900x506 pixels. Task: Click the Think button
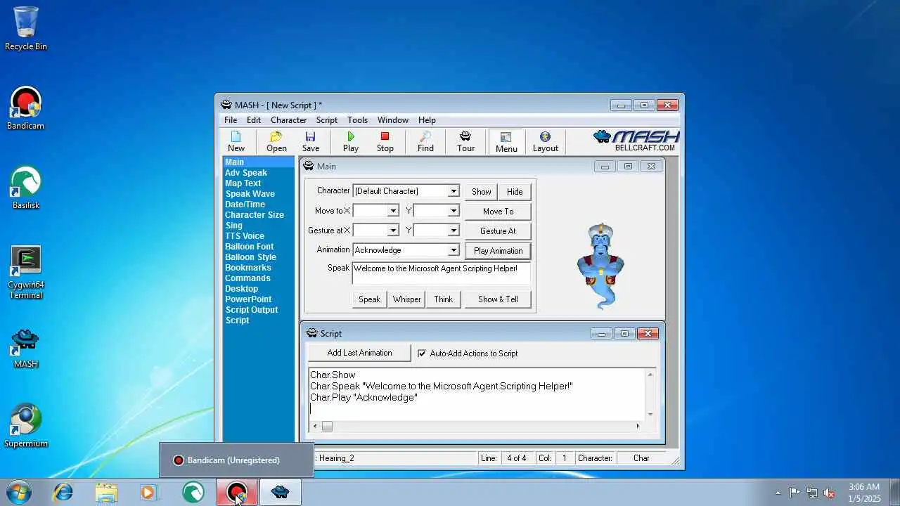[443, 299]
